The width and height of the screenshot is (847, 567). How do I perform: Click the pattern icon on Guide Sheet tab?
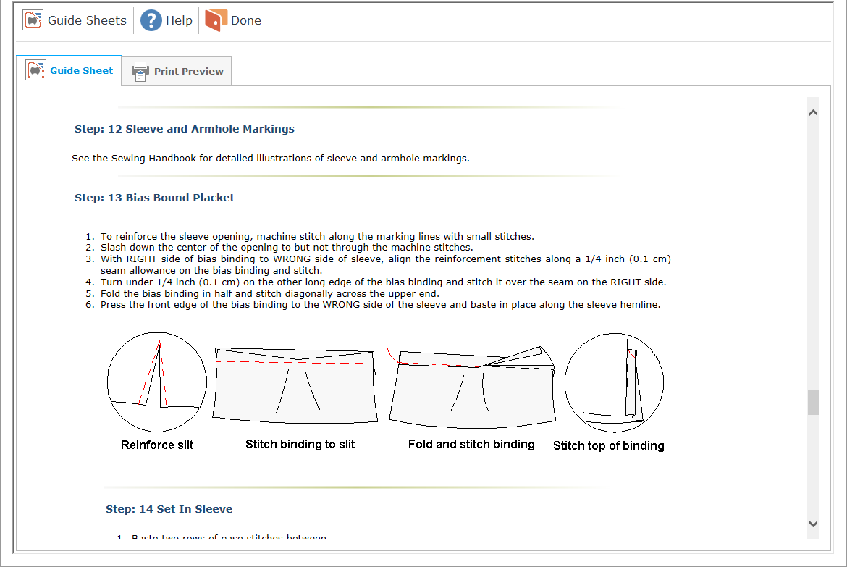(x=36, y=70)
